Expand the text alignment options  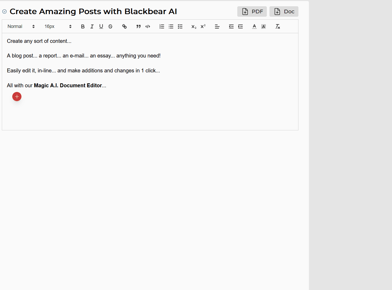point(217,26)
